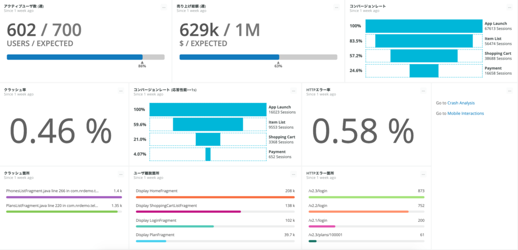Click the Crash Analysis link

click(461, 103)
